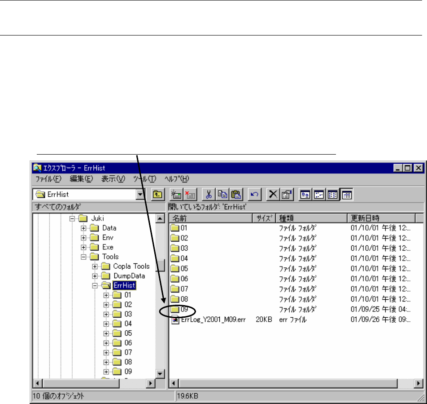This screenshot has width=427, height=404.
Task: Select ErrLog_Y2001_M09.err file icon
Action: click(175, 320)
